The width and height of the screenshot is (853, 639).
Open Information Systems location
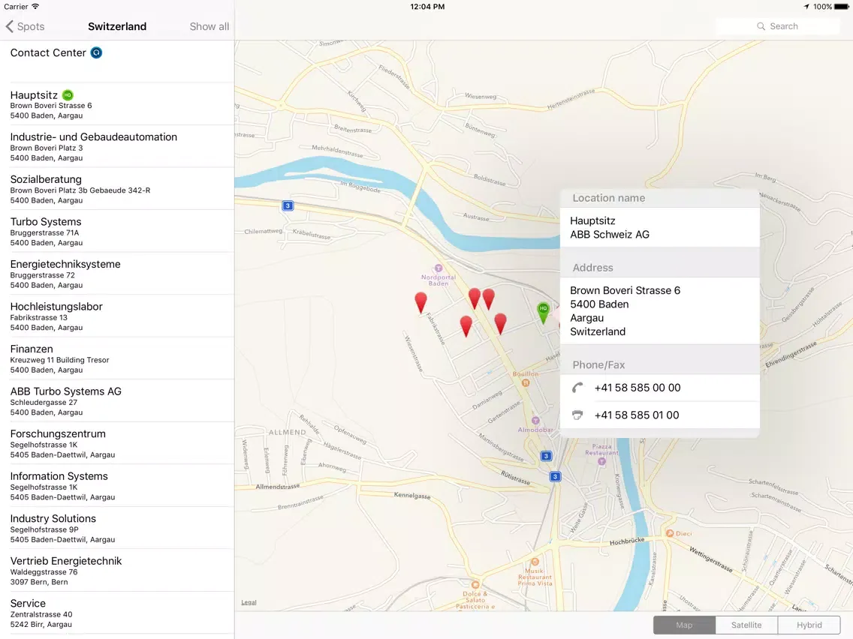117,486
